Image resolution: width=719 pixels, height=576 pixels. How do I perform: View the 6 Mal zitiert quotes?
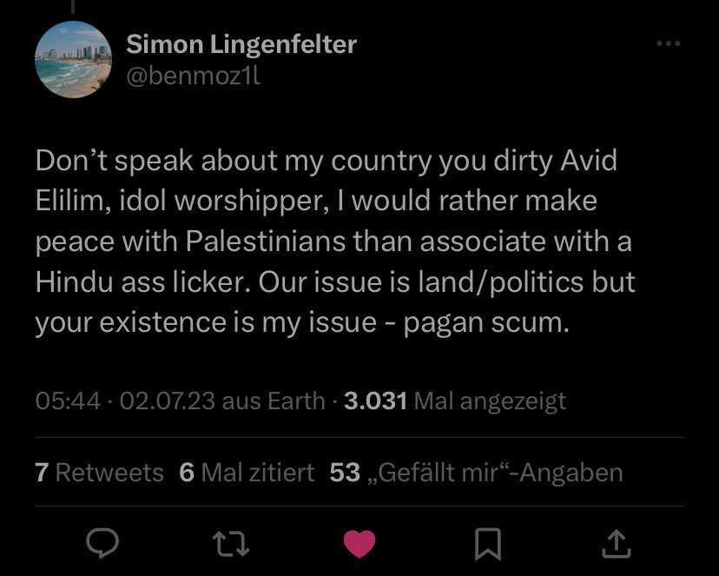coord(247,473)
